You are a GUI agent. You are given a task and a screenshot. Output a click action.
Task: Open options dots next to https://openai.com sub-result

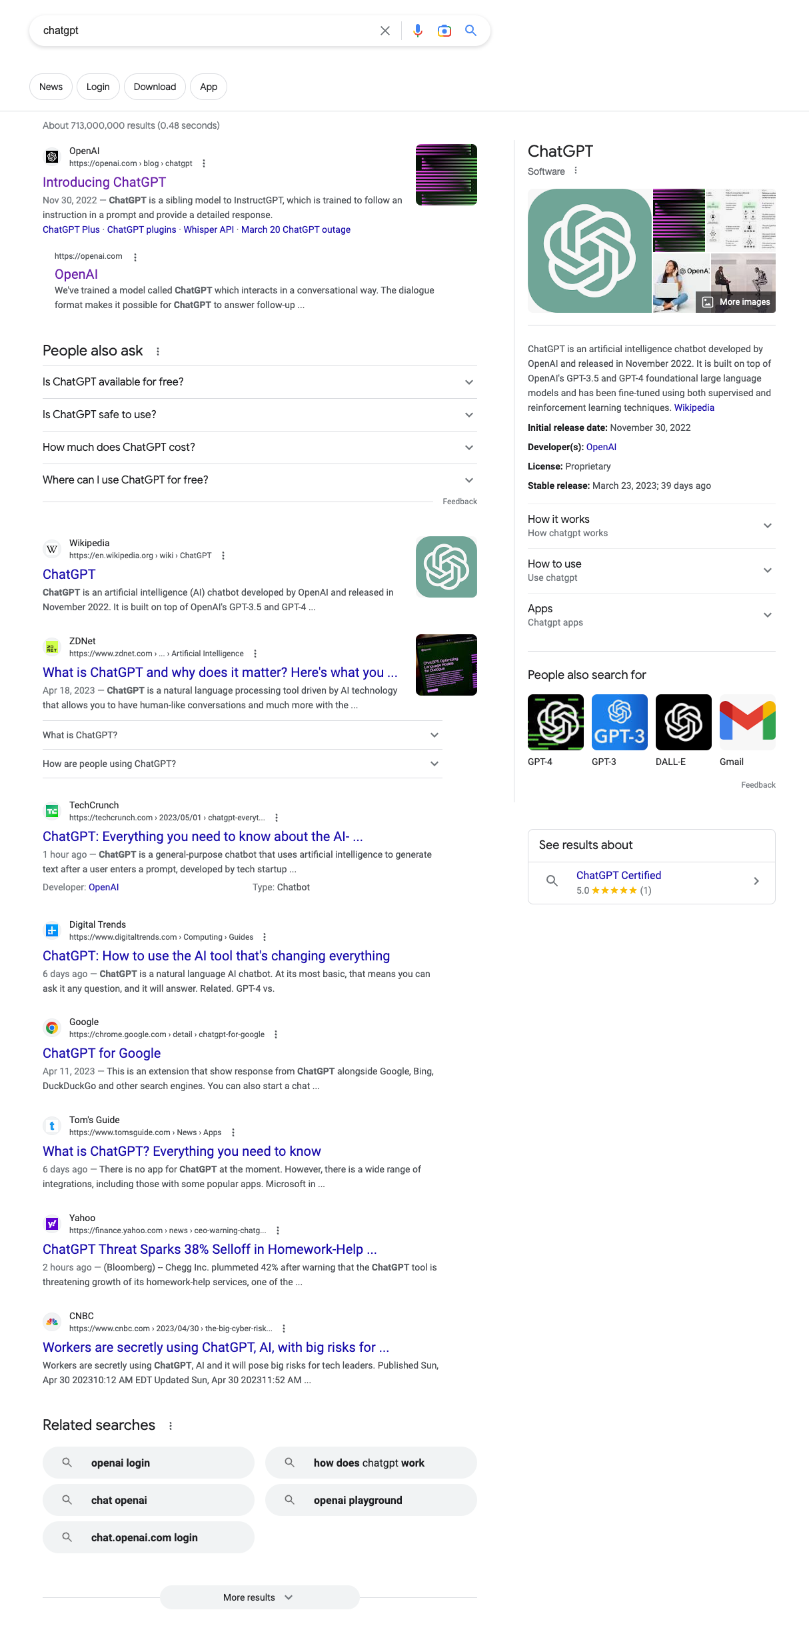[x=135, y=257]
